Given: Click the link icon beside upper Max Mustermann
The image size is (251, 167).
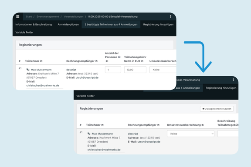Looking at the screenshot, I should (x=27, y=70).
